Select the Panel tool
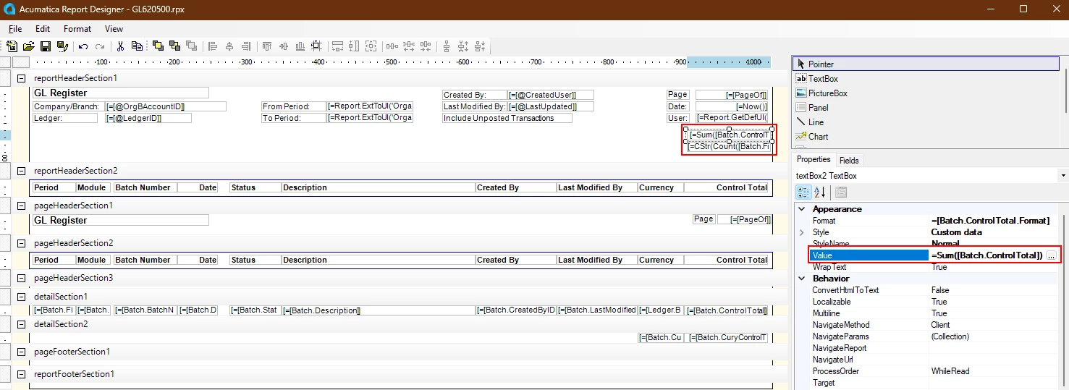This screenshot has height=390, width=1069. click(926, 107)
